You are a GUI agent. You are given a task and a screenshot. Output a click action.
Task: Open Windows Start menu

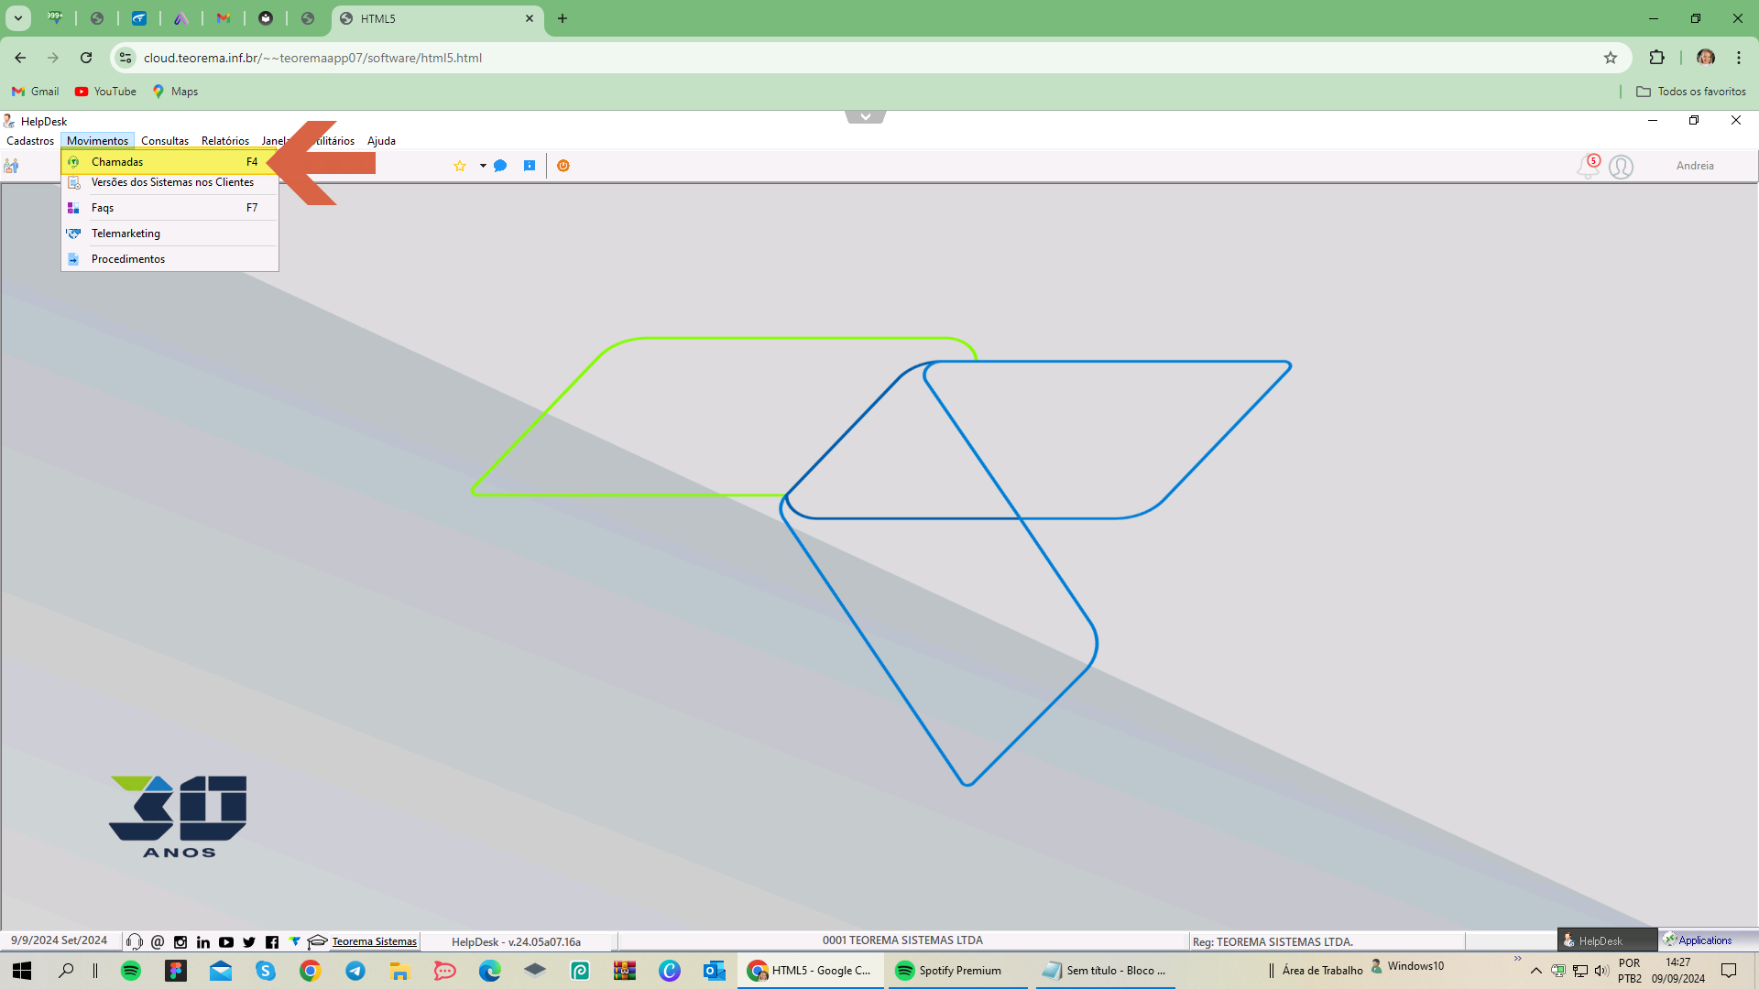click(x=22, y=971)
